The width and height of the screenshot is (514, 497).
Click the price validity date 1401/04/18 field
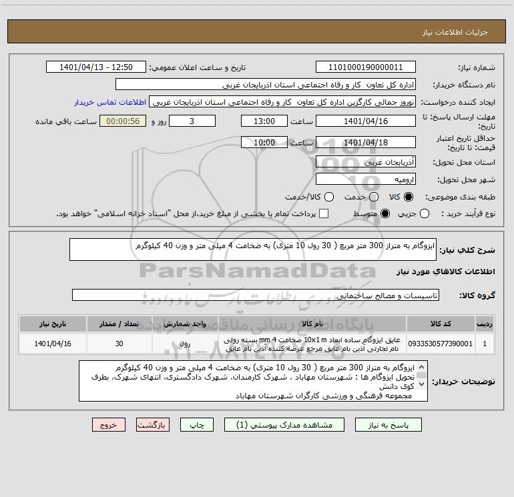coord(366,142)
